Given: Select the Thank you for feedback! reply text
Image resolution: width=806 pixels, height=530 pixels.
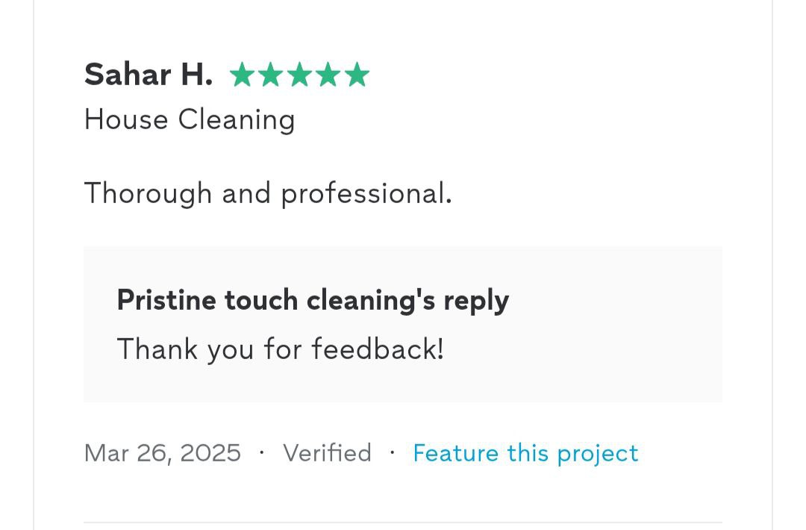Looking at the screenshot, I should (281, 349).
